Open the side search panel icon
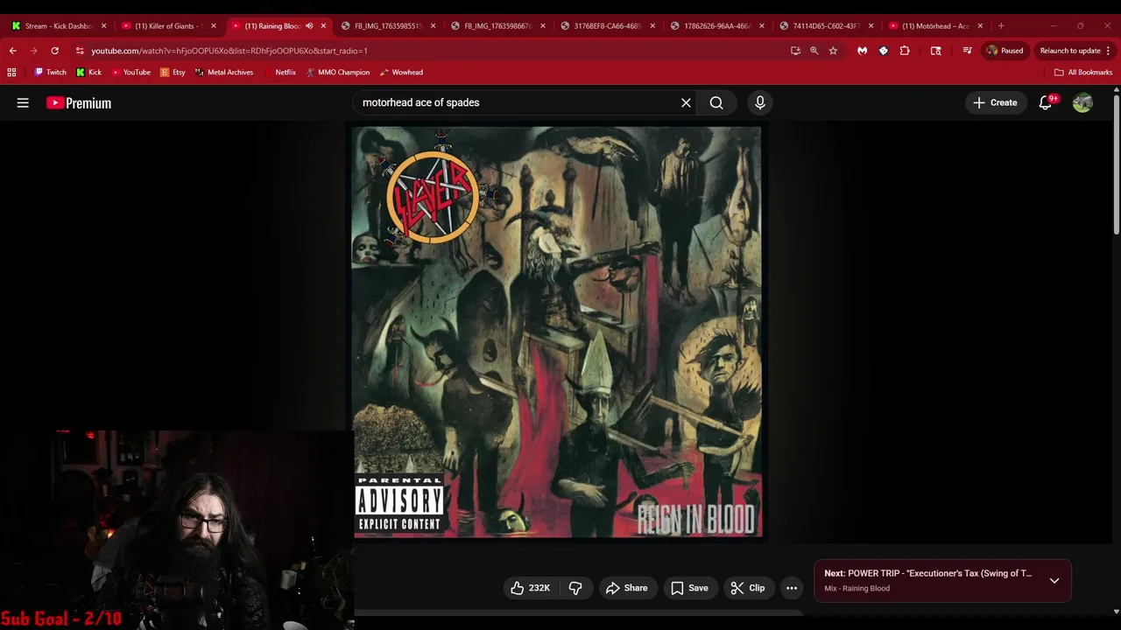1121x630 pixels. point(935,51)
